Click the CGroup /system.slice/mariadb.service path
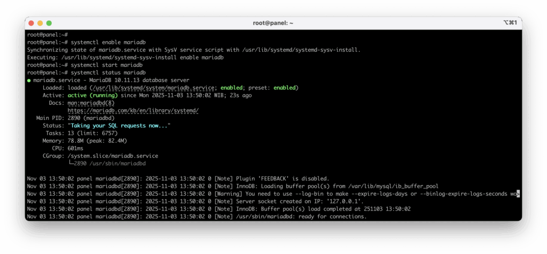Viewport: 547px width, 254px height. (x=113, y=156)
